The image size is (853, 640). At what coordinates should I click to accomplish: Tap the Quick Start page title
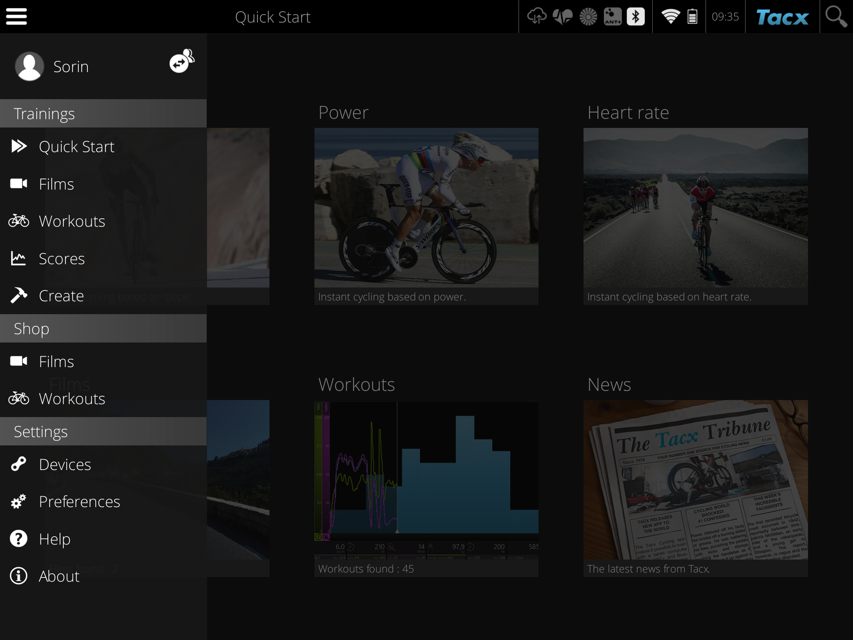coord(273,17)
